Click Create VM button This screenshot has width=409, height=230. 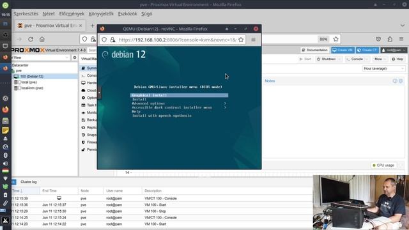click(343, 50)
